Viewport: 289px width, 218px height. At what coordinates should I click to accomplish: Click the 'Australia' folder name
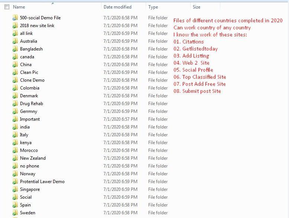[29, 41]
